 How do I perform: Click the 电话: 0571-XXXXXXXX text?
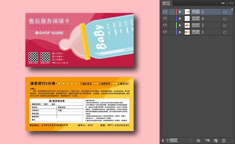pyautogui.click(x=115, y=125)
